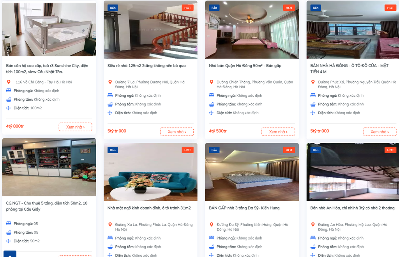Click bed icon on CG.NGT Cầu Giấy card
Viewport: 399px width, 257px height.
pyautogui.click(x=9, y=224)
